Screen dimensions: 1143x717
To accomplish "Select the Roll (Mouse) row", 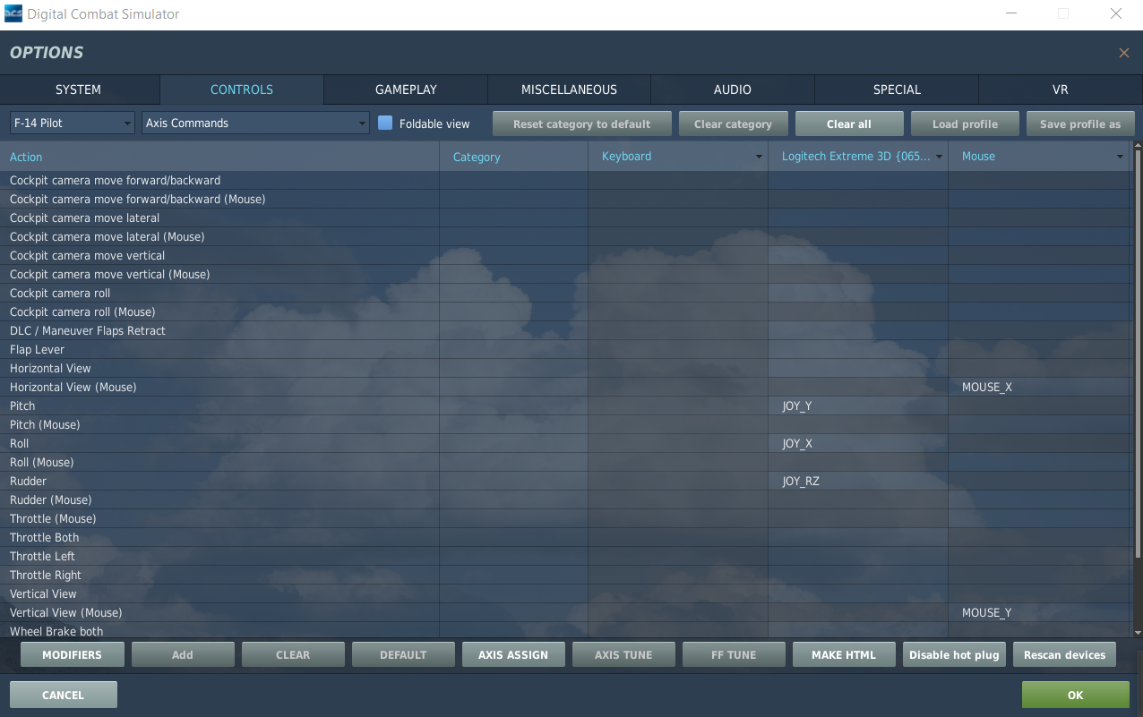I will coord(566,463).
